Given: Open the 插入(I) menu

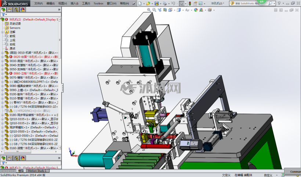Looking at the screenshot, I should pyautogui.click(x=75, y=3).
